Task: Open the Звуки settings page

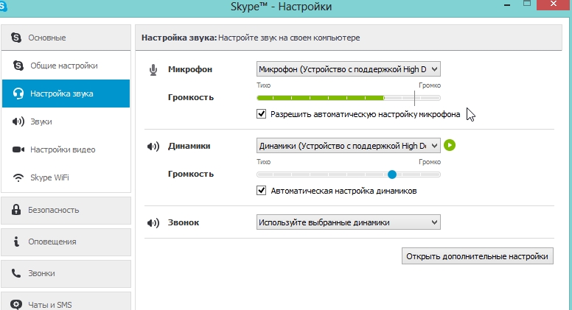Action: 66,121
